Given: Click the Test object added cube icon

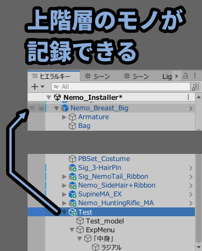Looking at the screenshot, I should pos(73,212).
